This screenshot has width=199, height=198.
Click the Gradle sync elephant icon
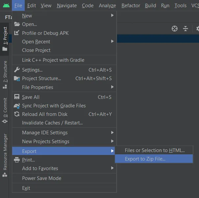pos(17,106)
